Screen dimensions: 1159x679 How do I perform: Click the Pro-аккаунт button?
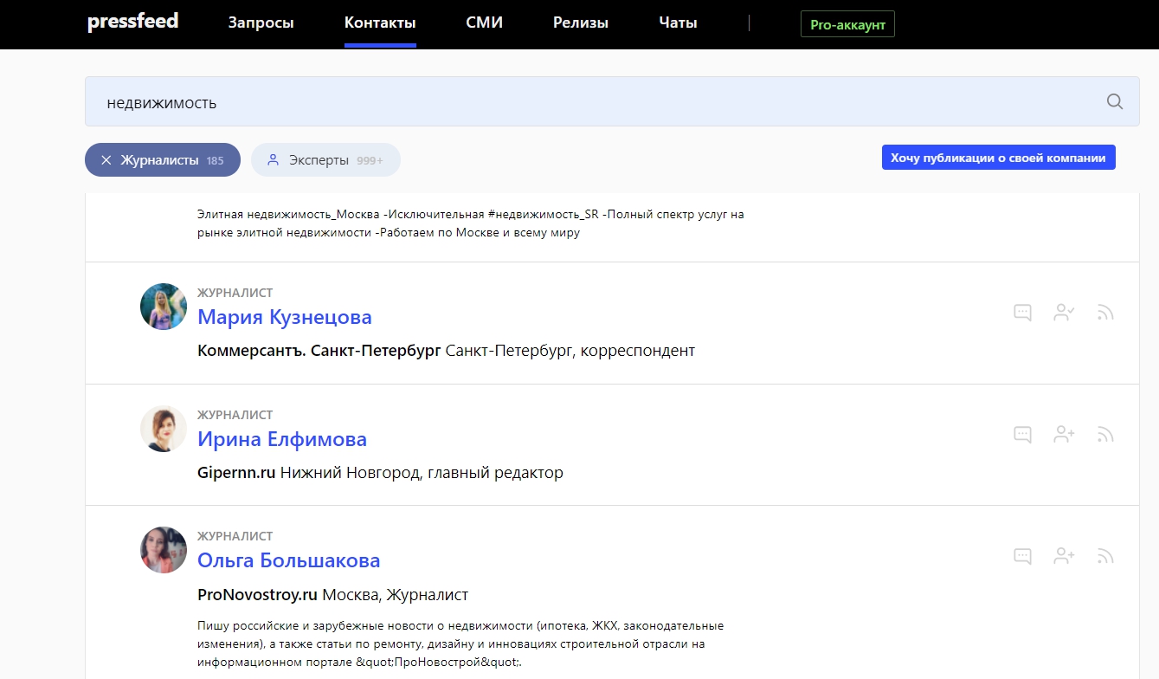point(847,24)
